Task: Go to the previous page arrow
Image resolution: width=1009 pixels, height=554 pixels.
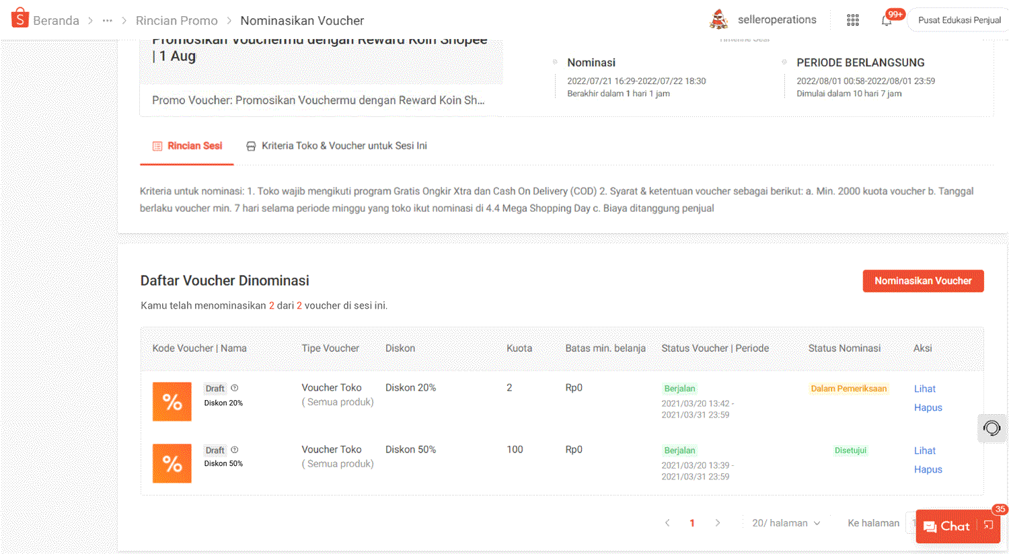Action: click(x=667, y=523)
